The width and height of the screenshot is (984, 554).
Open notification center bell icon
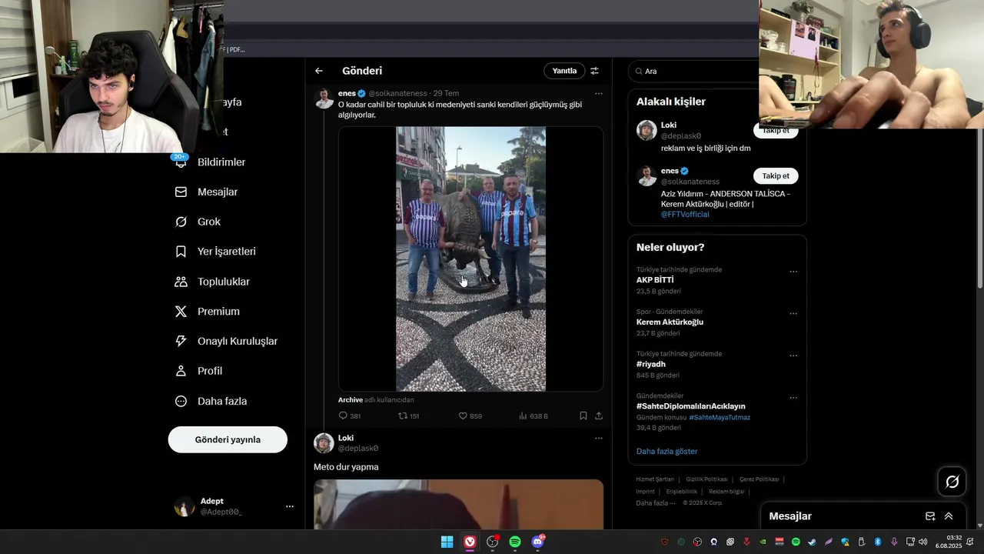point(970,542)
